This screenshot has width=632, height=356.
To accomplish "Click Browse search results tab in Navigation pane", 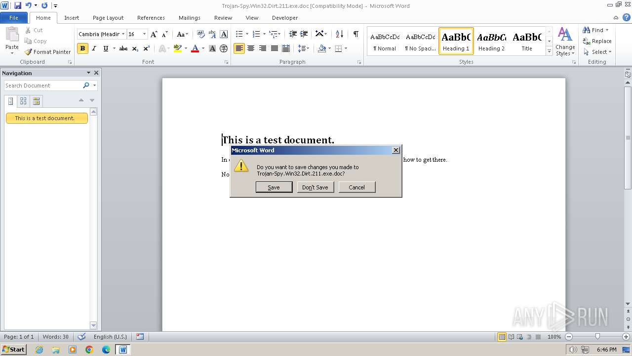I will (x=36, y=101).
